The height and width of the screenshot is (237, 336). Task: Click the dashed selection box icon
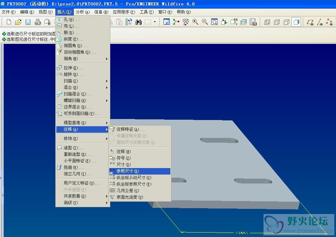click(x=148, y=22)
